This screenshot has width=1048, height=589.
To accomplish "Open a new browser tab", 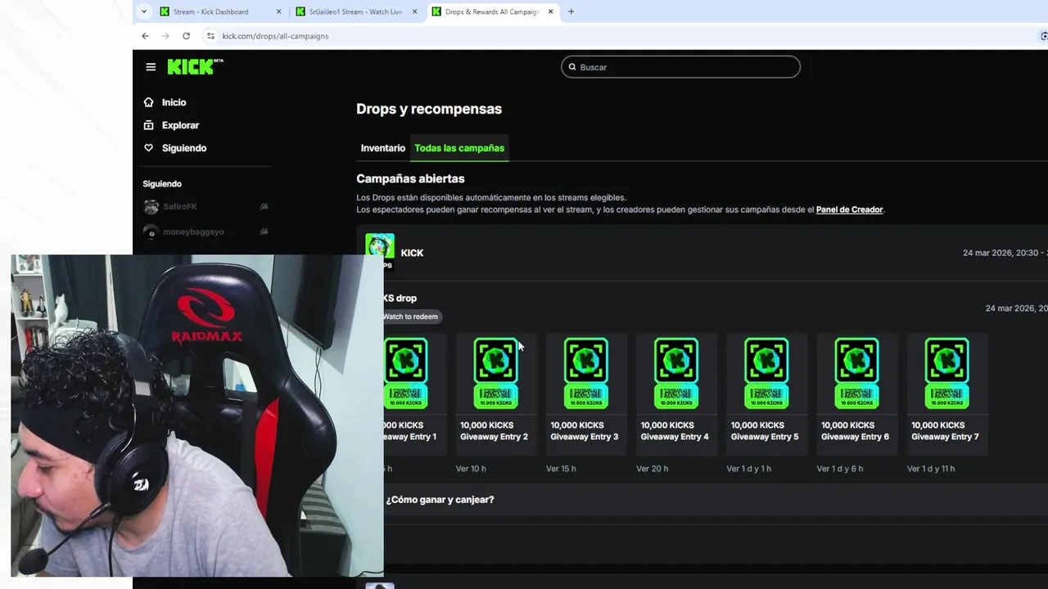I will tap(571, 11).
